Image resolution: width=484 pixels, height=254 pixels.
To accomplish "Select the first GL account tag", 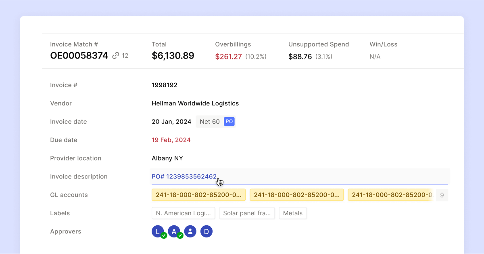I will coord(198,195).
